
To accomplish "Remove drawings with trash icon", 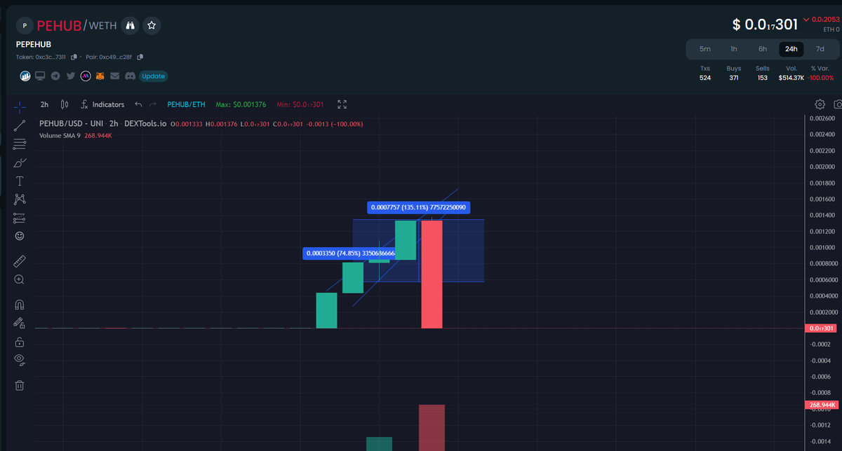I will tap(20, 385).
